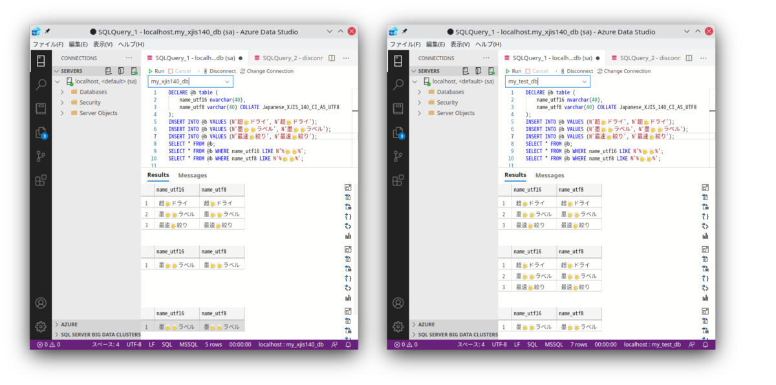Click New Connection icon in right window SERVERS header

[x=466, y=71]
